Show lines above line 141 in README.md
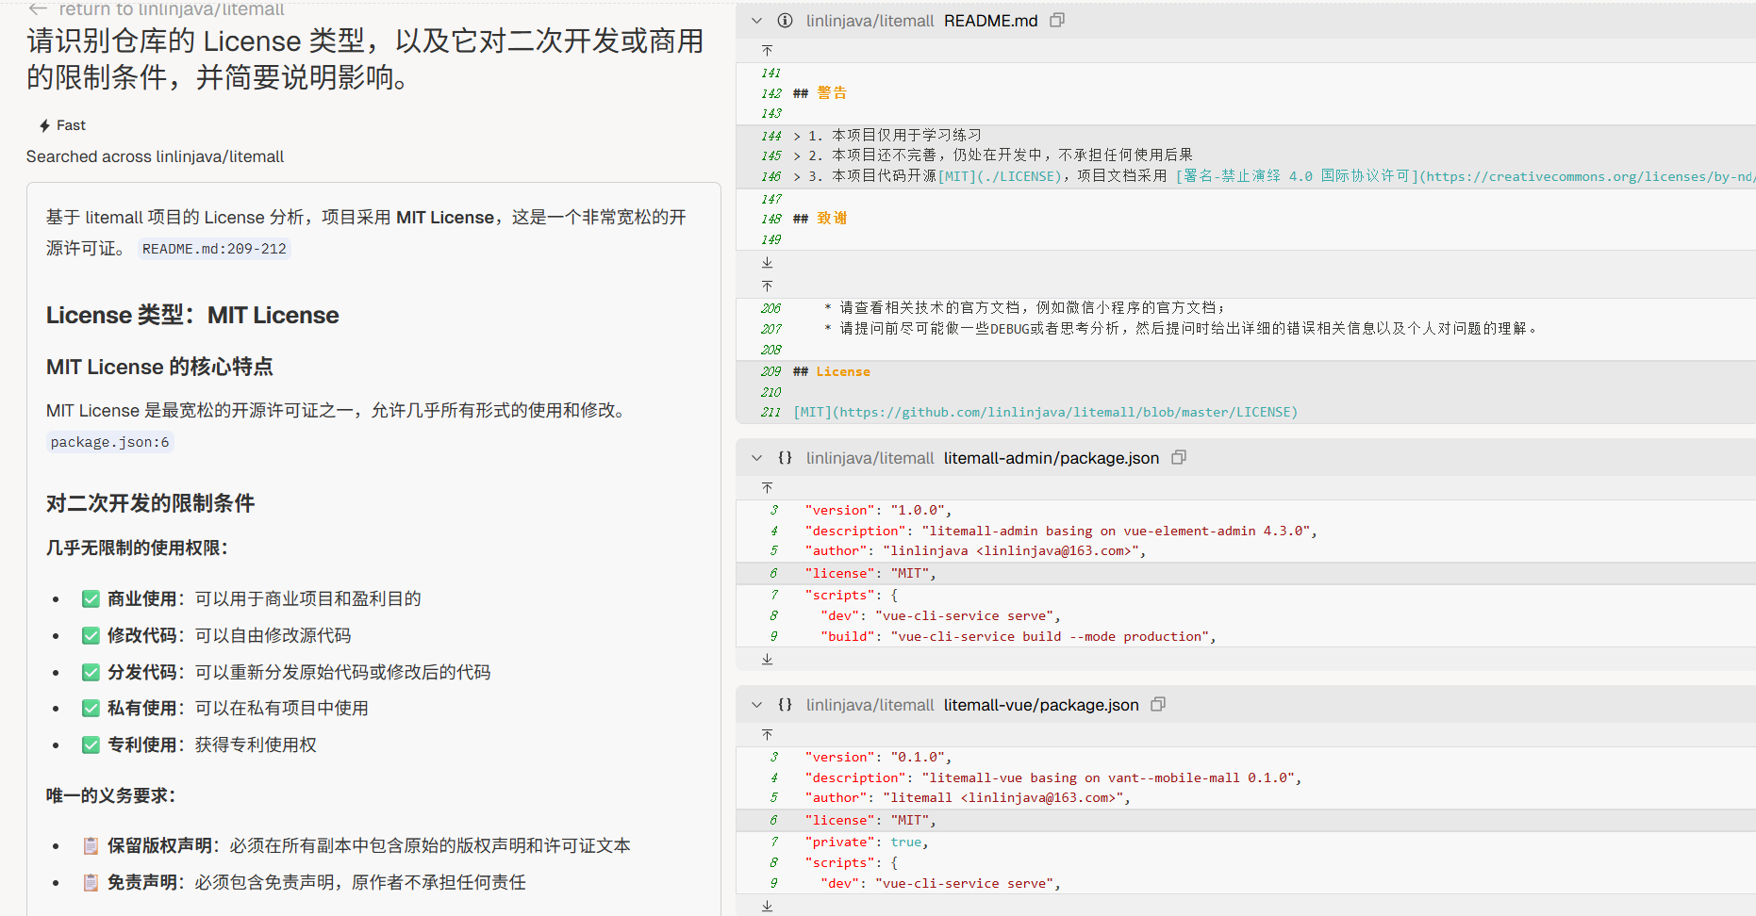Viewport: 1756px width, 916px height. coord(768,50)
